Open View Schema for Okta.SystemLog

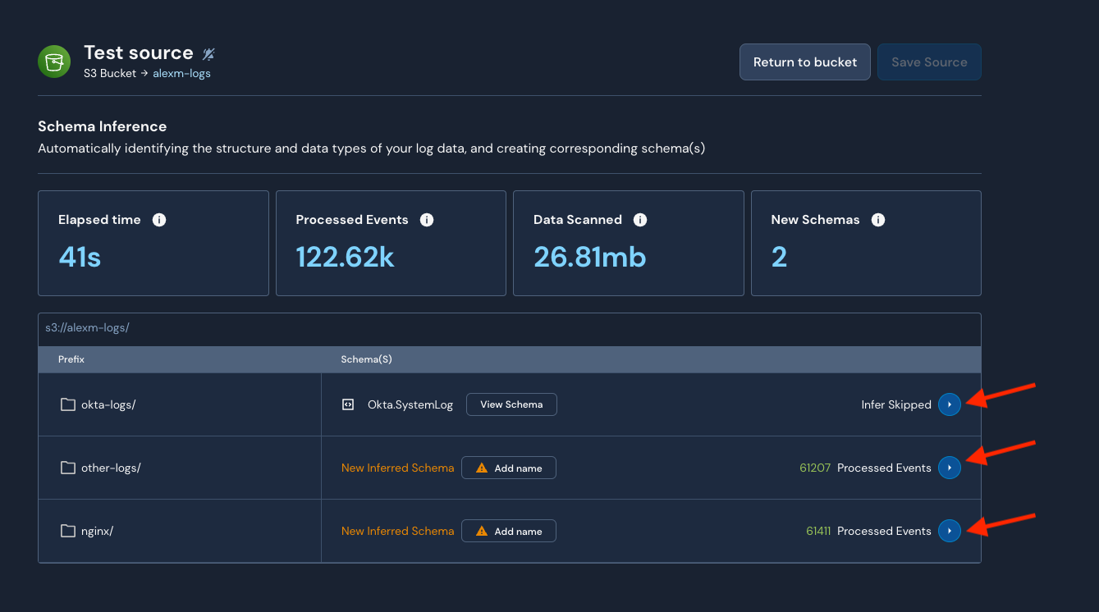tap(511, 404)
